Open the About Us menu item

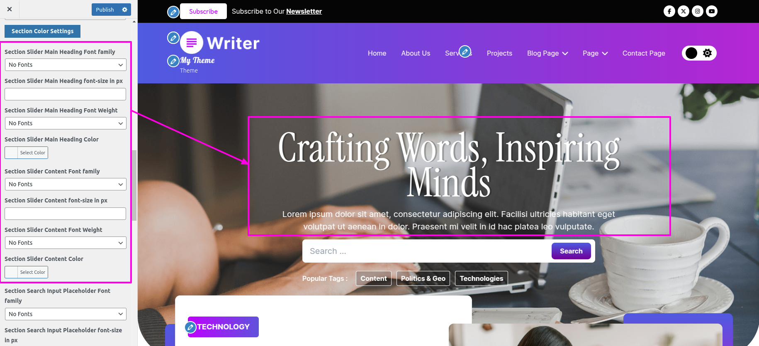pos(416,53)
